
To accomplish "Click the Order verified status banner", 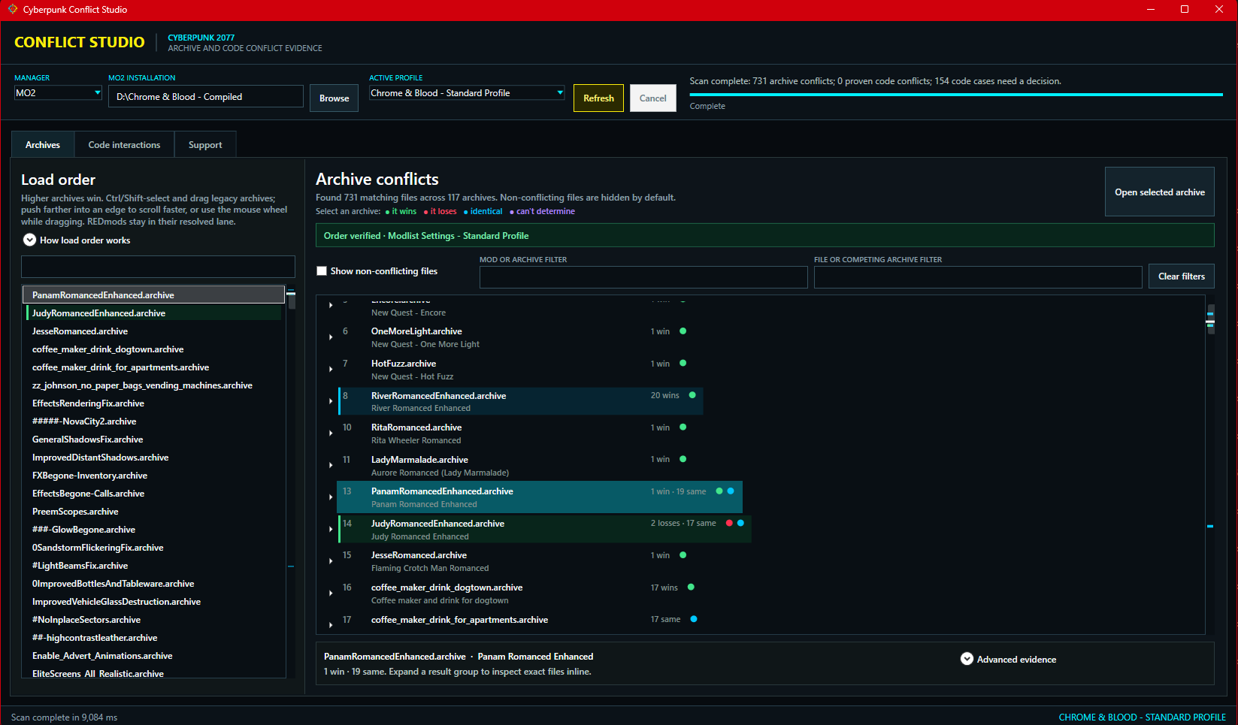I will 765,235.
